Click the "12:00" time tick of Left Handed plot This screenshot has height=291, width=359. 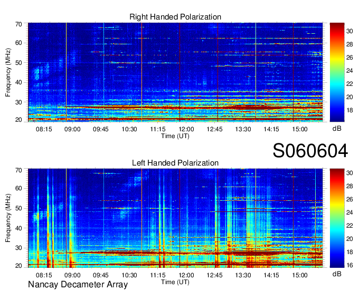[x=186, y=275]
